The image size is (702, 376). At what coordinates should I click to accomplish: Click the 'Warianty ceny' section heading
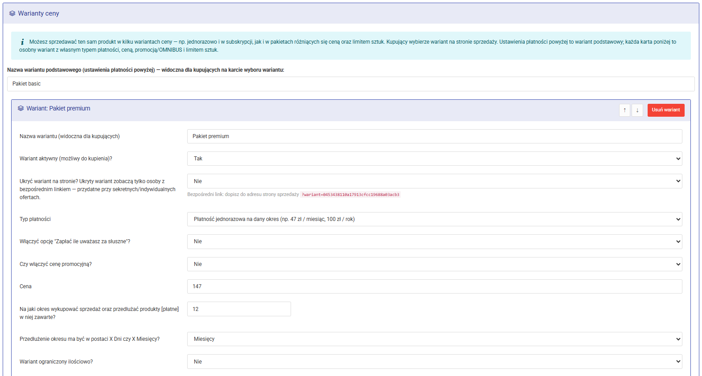pyautogui.click(x=38, y=13)
